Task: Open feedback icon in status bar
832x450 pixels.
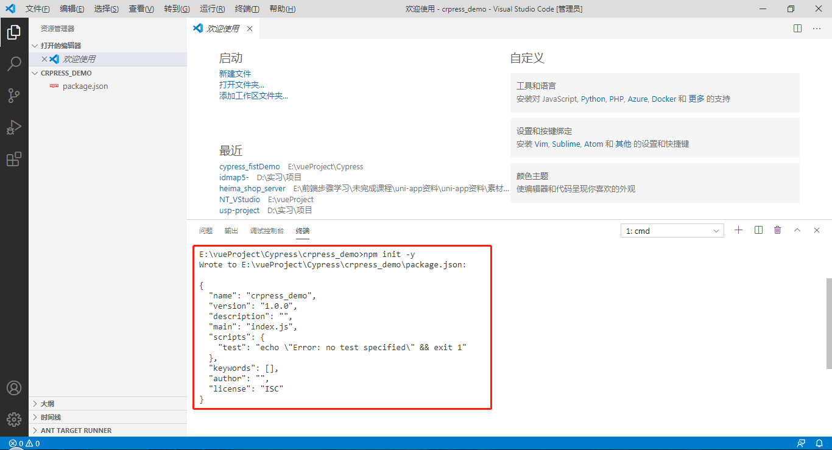Action: tap(801, 443)
